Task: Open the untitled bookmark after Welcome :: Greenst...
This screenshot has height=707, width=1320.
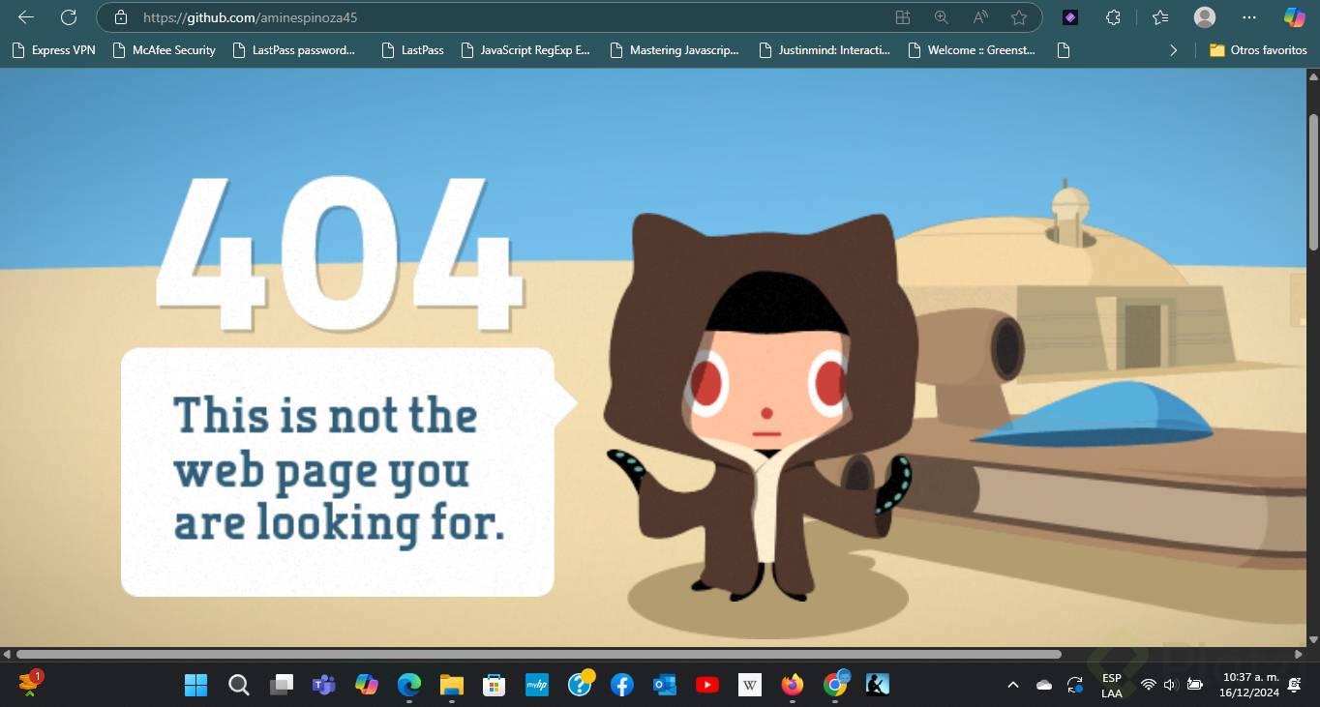Action: pos(1064,50)
